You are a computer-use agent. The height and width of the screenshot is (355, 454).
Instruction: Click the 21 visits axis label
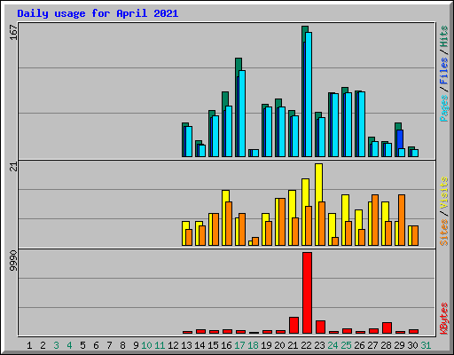[x=13, y=167]
